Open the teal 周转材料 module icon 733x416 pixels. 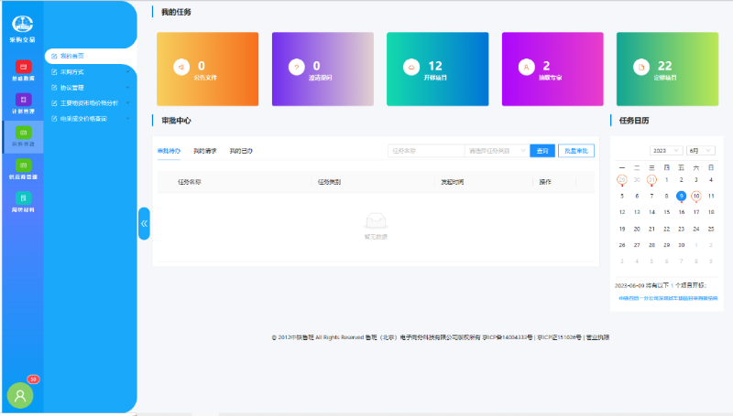click(23, 197)
